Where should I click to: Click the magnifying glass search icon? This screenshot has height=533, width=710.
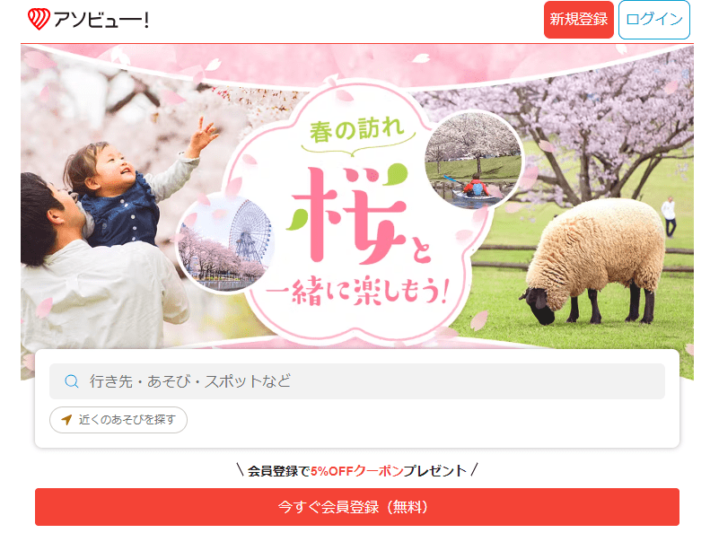(x=72, y=381)
